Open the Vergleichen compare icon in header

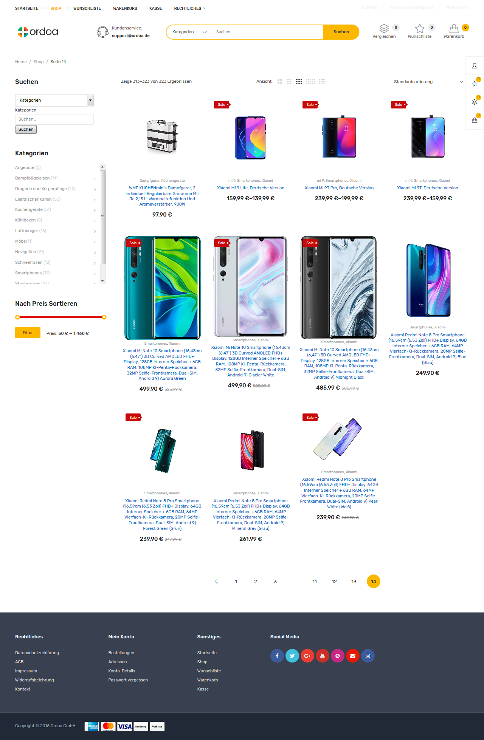pyautogui.click(x=384, y=29)
